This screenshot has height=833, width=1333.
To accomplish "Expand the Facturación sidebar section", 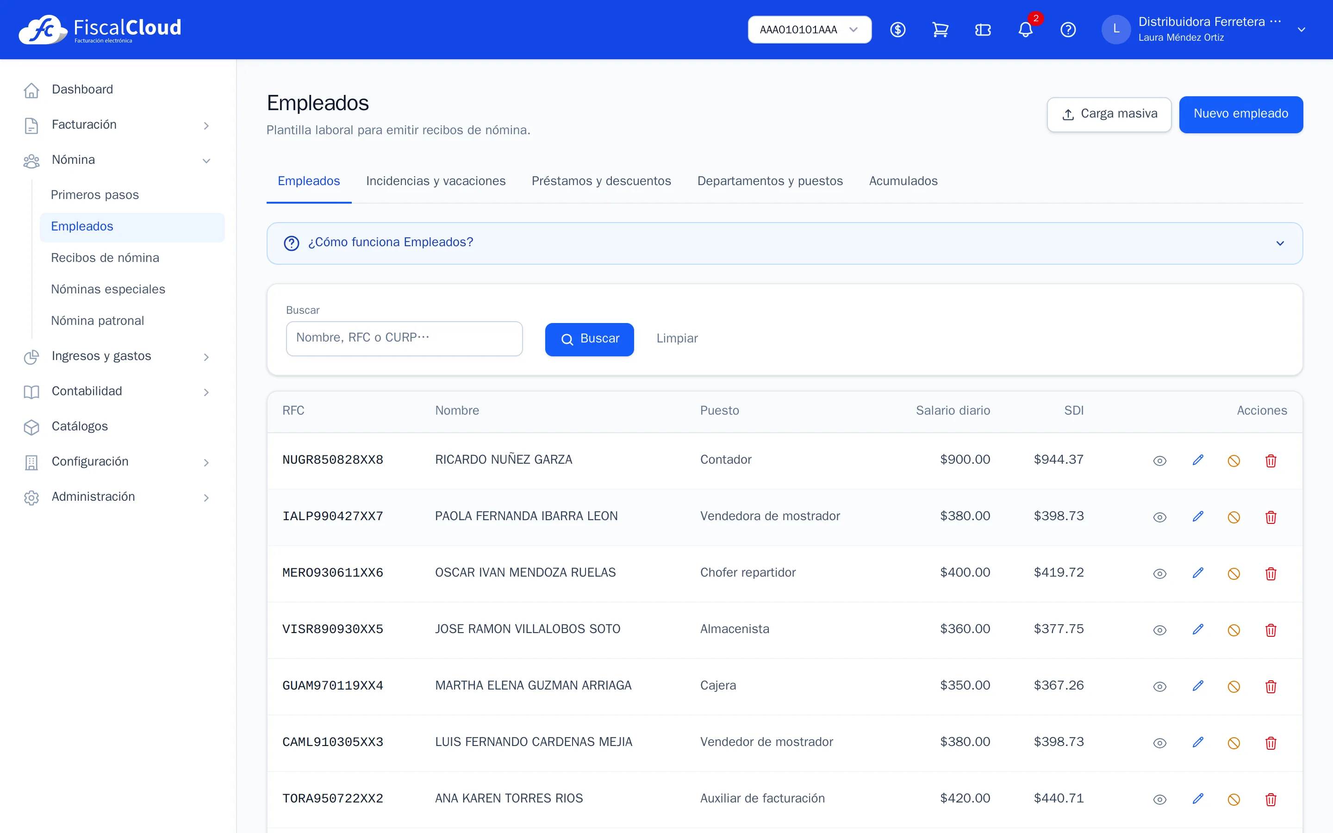I will (117, 125).
